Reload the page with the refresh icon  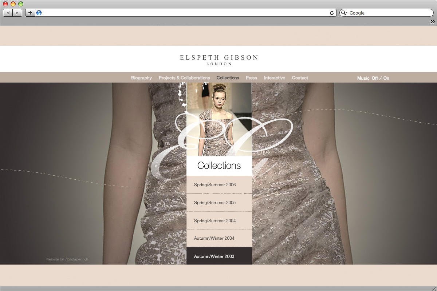point(332,13)
